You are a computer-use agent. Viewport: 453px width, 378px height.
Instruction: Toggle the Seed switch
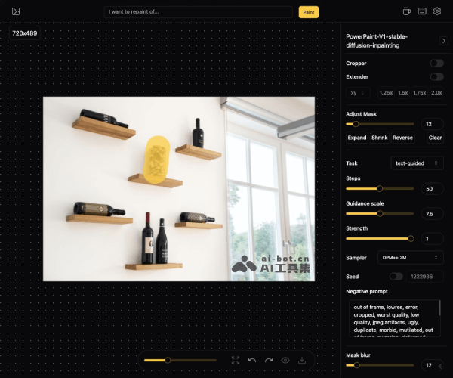396,277
